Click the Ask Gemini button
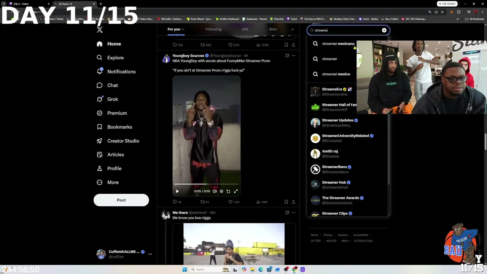487x274 pixels. click(x=447, y=4)
